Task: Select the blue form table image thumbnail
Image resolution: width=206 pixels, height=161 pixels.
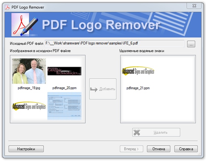Action: [64, 107]
